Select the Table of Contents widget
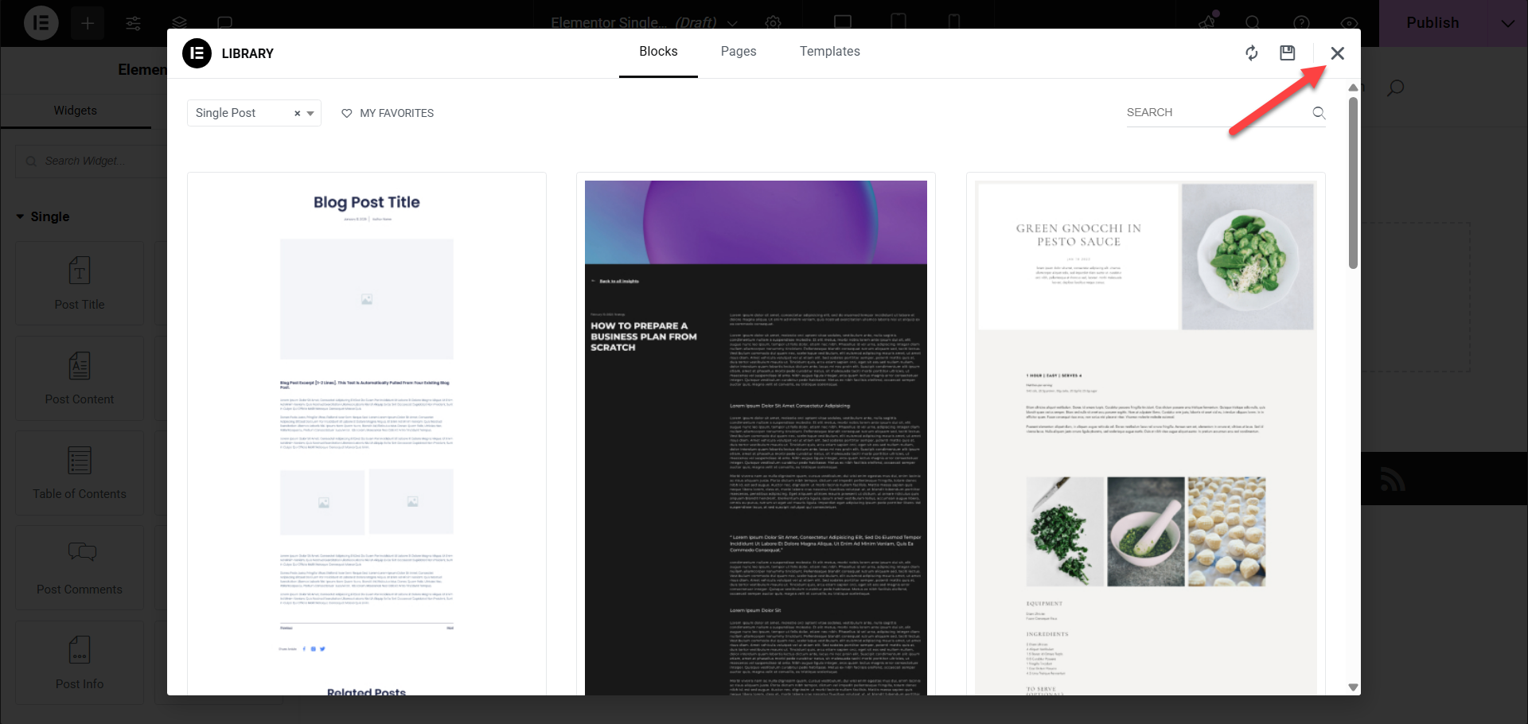The image size is (1528, 724). pos(80,473)
